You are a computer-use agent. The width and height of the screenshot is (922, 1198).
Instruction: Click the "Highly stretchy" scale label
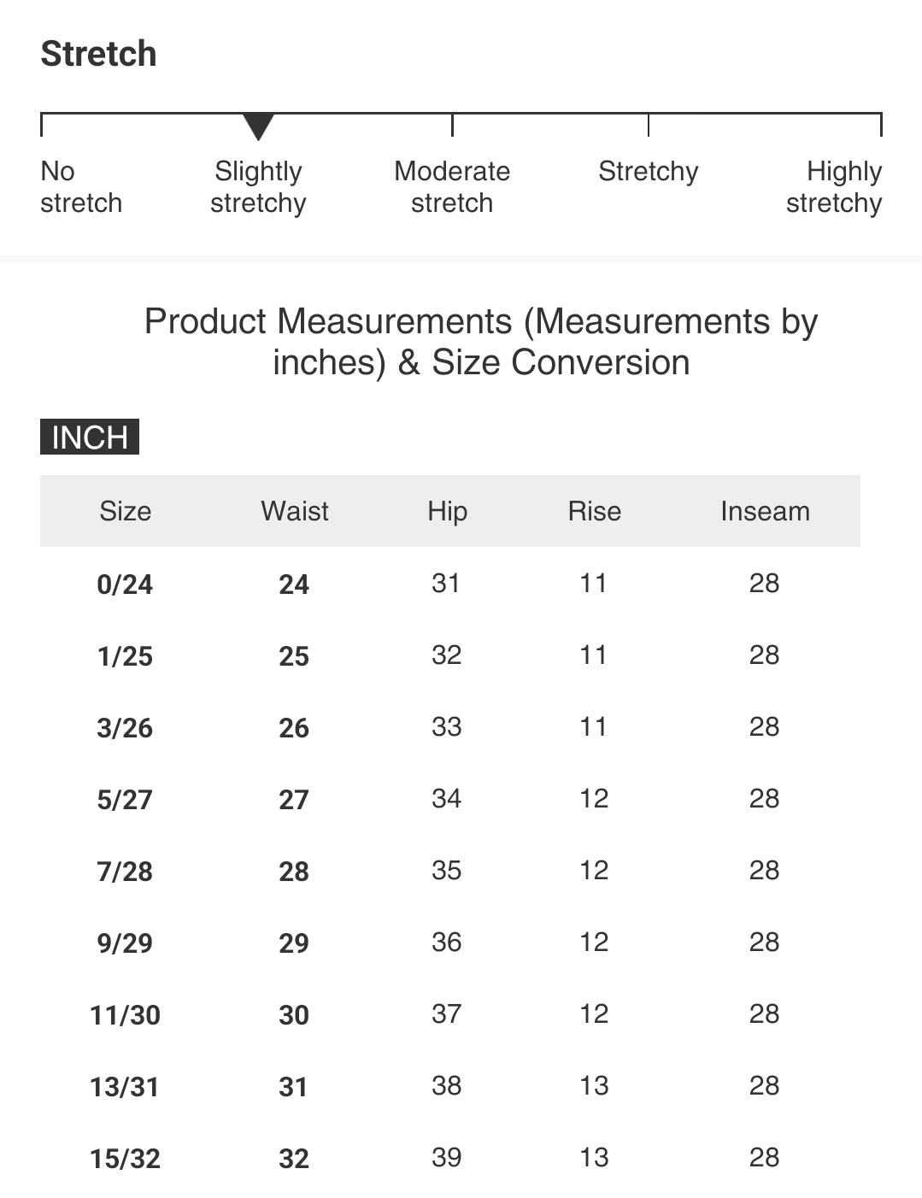tap(834, 187)
